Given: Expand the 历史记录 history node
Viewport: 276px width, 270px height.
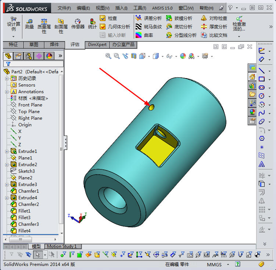Looking at the screenshot, I should pos(7,78).
